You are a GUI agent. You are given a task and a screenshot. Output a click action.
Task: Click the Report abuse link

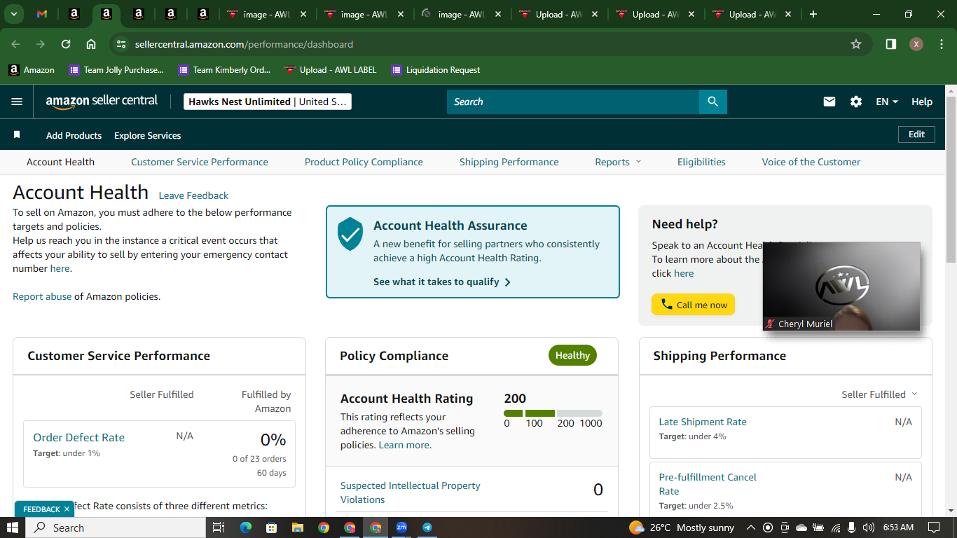pos(42,296)
